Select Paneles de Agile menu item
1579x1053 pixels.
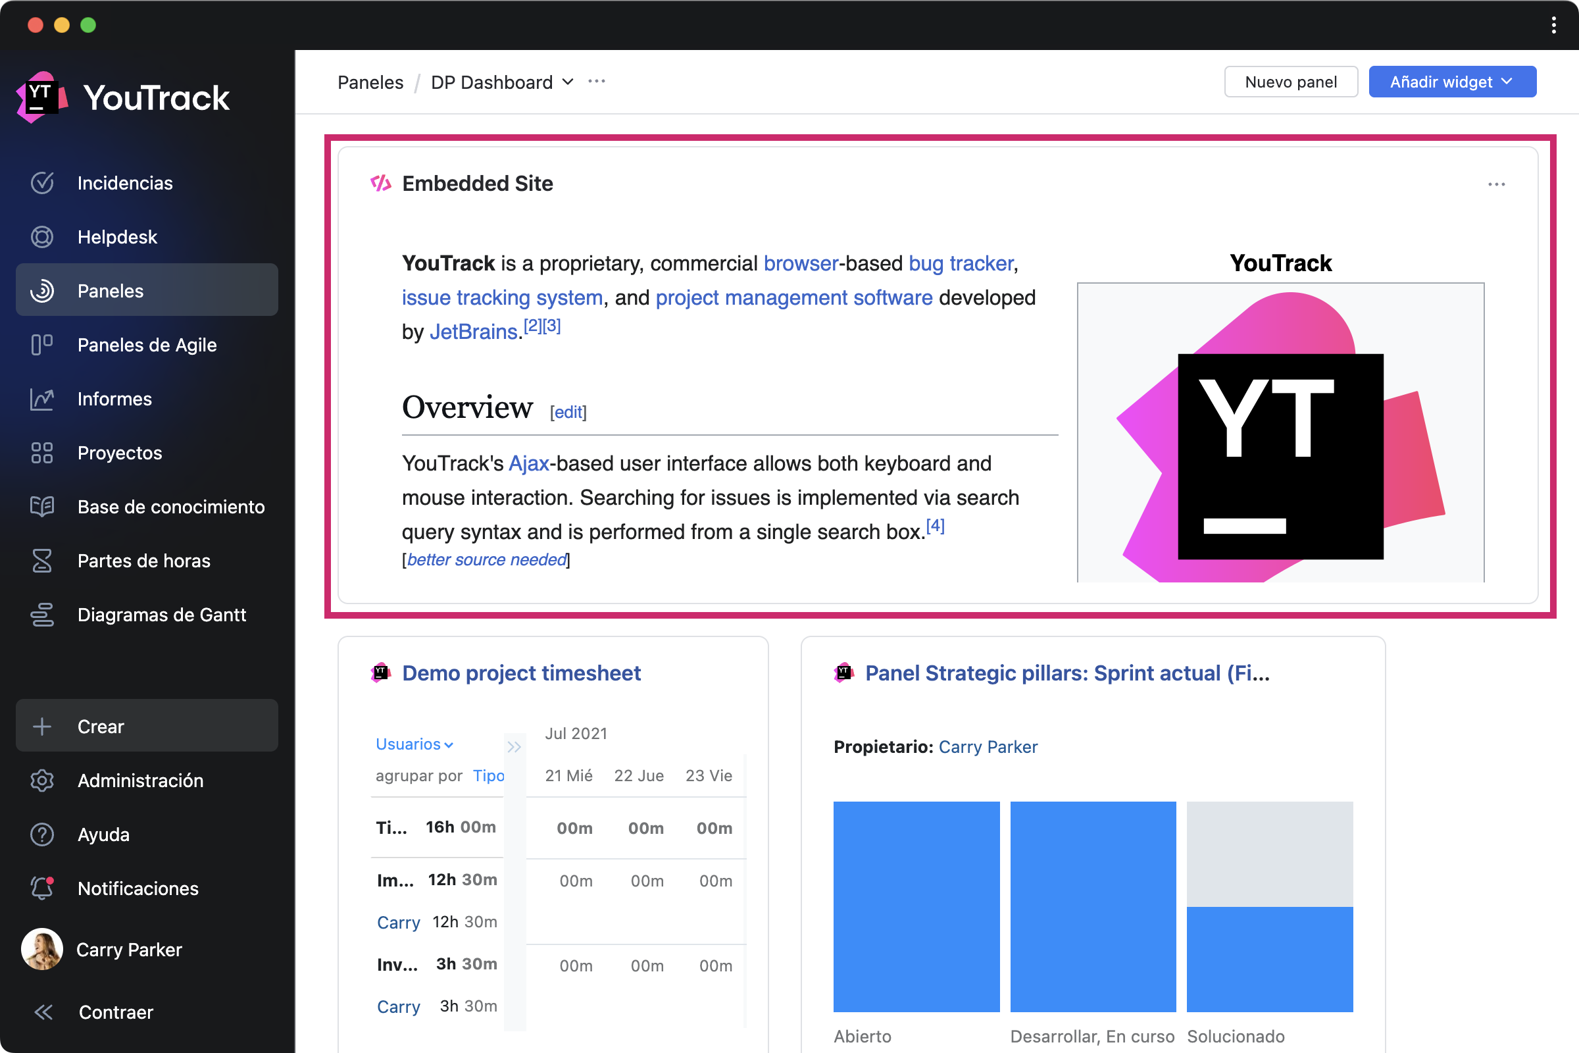tap(147, 345)
